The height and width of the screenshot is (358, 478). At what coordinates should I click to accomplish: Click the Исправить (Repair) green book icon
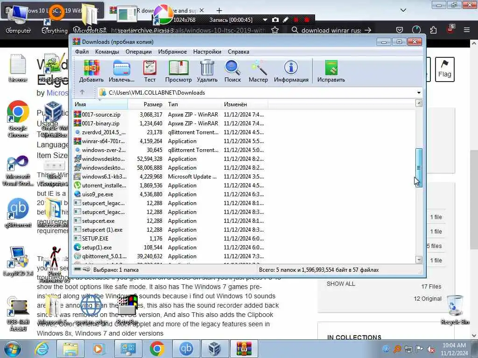331,71
